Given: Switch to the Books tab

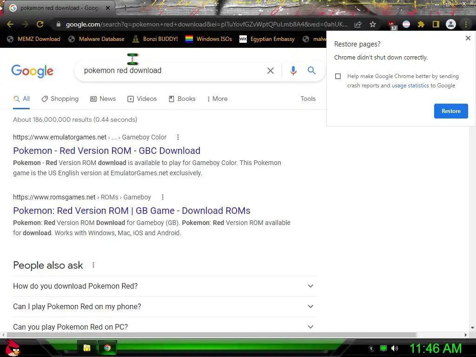Looking at the screenshot, I should tap(182, 99).
